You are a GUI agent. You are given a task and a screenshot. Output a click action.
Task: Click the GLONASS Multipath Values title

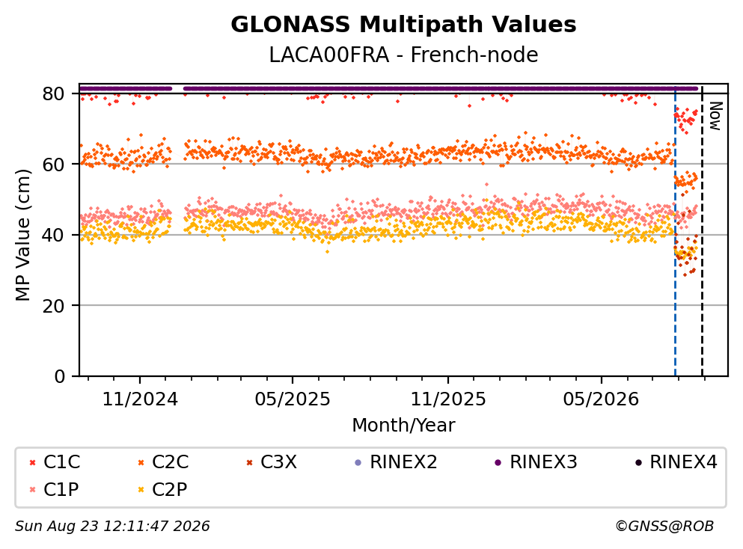click(x=403, y=25)
